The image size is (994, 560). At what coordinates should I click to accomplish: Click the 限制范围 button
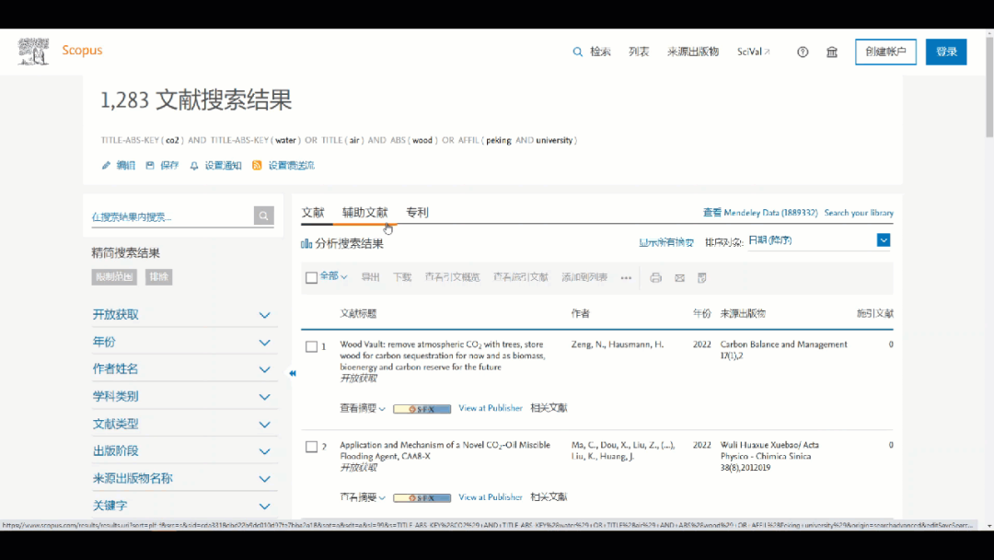pos(114,277)
